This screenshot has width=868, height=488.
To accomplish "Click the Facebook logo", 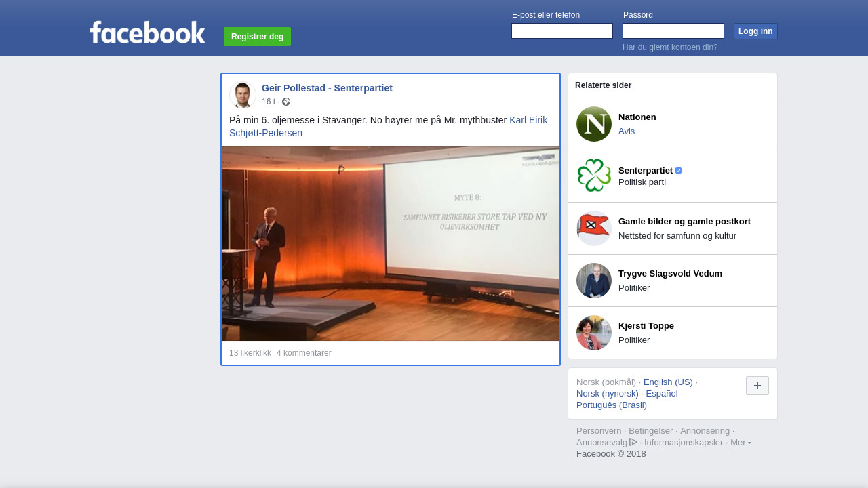I will coord(147,32).
